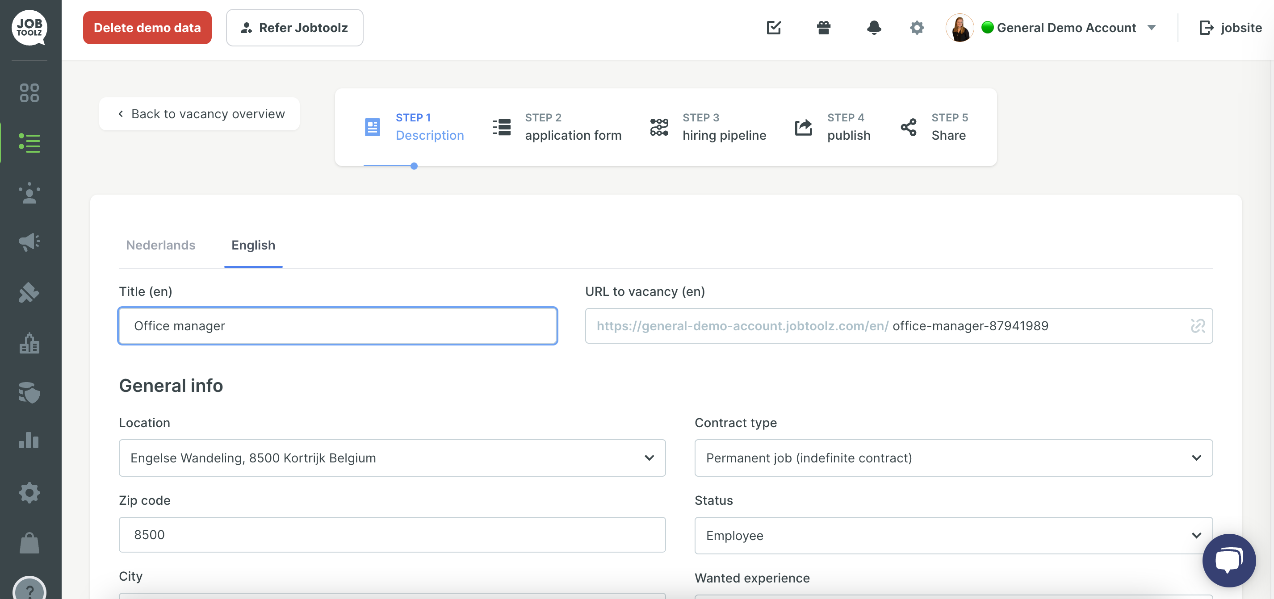Open the Contract type dropdown

(x=953, y=458)
